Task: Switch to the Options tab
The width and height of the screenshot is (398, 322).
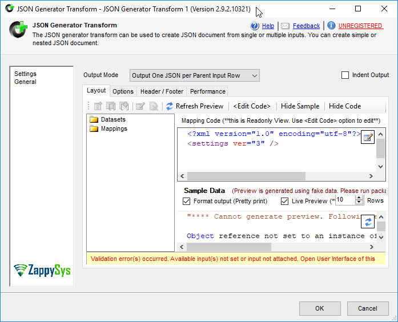Action: (123, 91)
